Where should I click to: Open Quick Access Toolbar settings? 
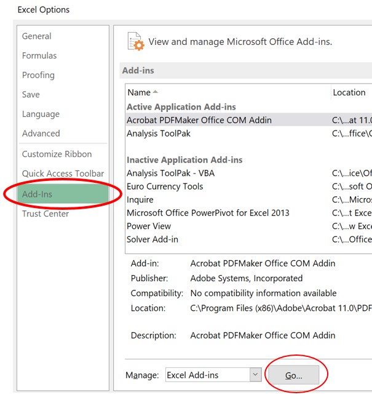click(x=63, y=174)
